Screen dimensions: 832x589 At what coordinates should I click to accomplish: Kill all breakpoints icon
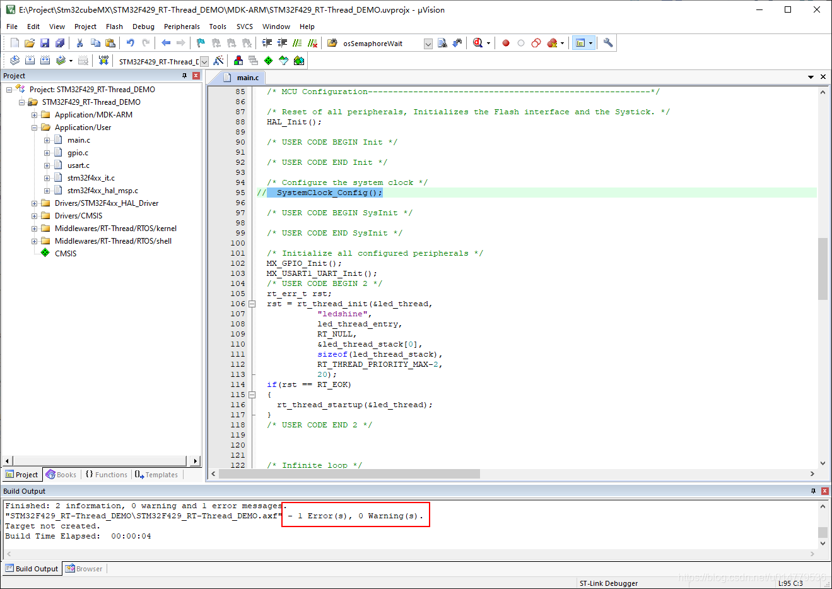point(553,43)
